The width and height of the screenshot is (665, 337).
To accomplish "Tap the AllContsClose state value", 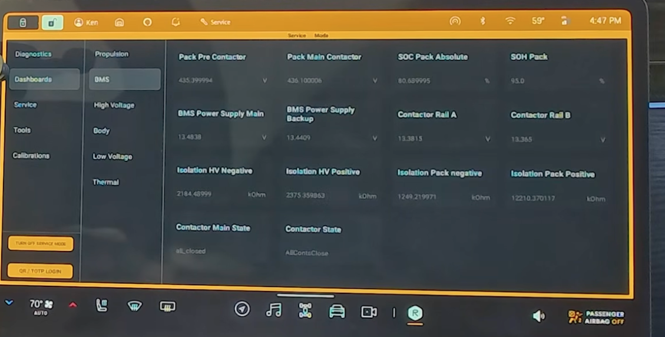I will (307, 253).
